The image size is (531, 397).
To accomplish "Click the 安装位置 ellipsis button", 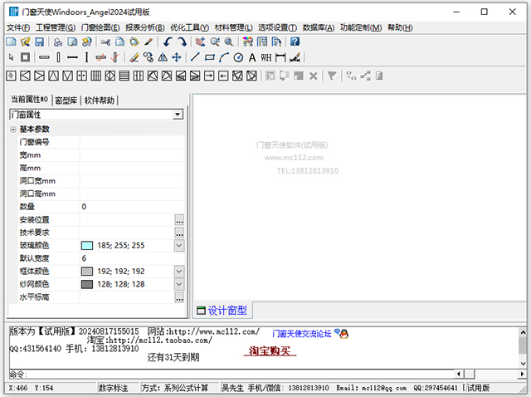I will point(179,220).
